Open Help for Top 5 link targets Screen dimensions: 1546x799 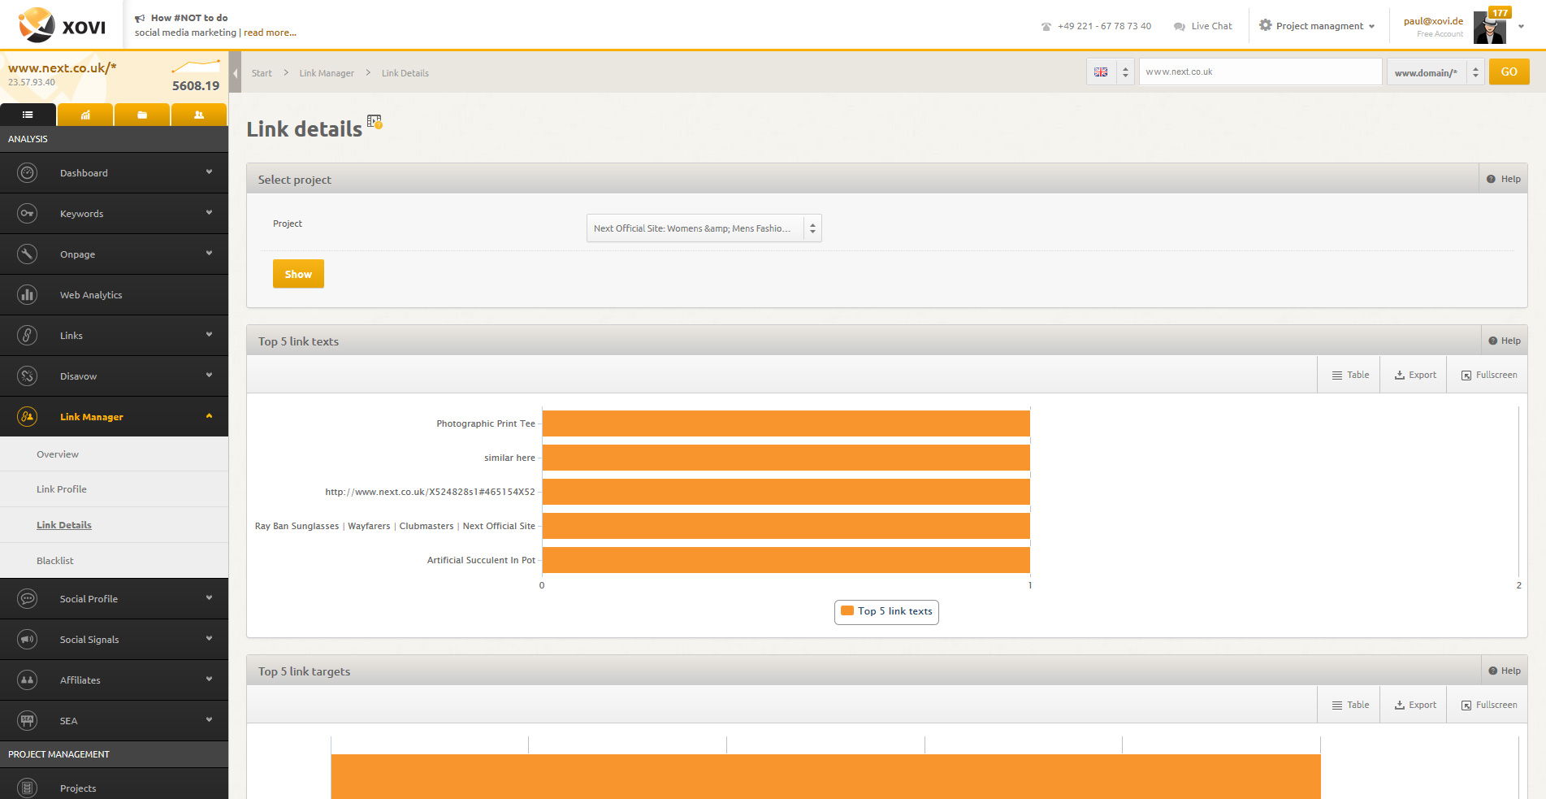(1504, 671)
